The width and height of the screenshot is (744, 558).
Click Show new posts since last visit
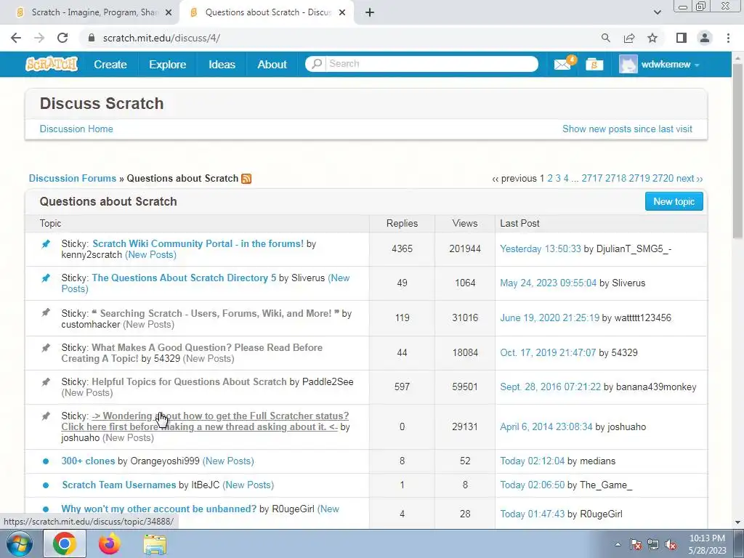(x=627, y=129)
